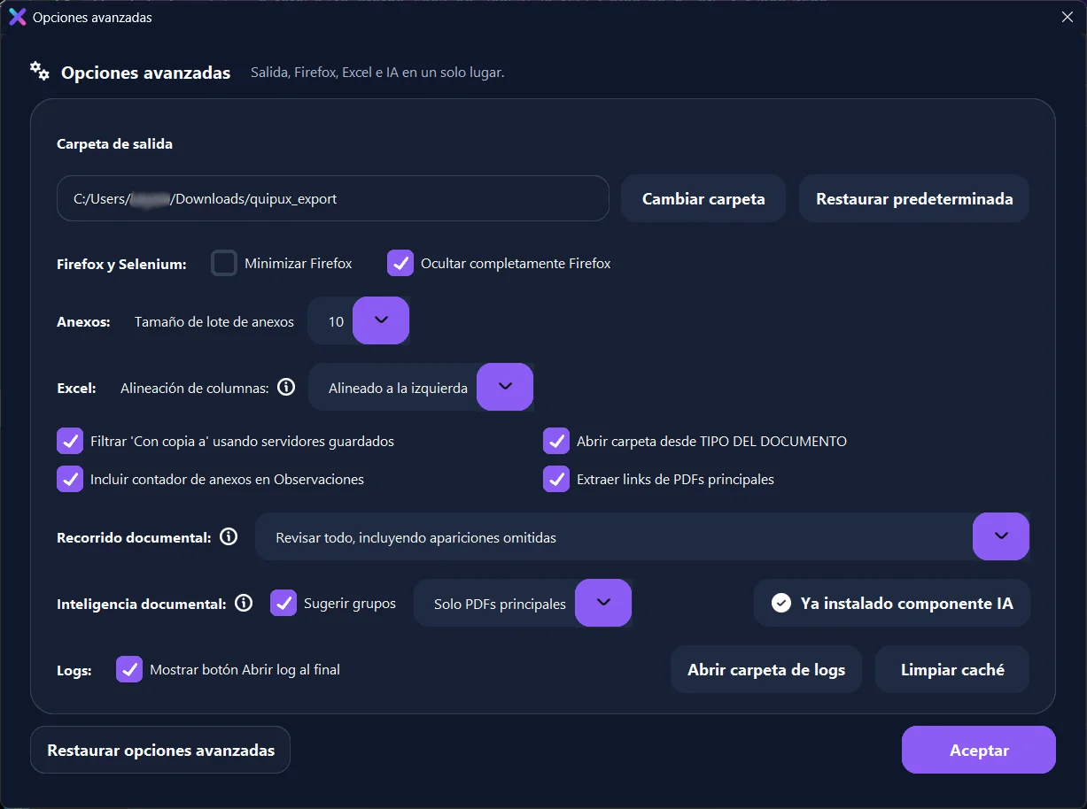Uncheck Ocultar completamente Firefox

(400, 263)
